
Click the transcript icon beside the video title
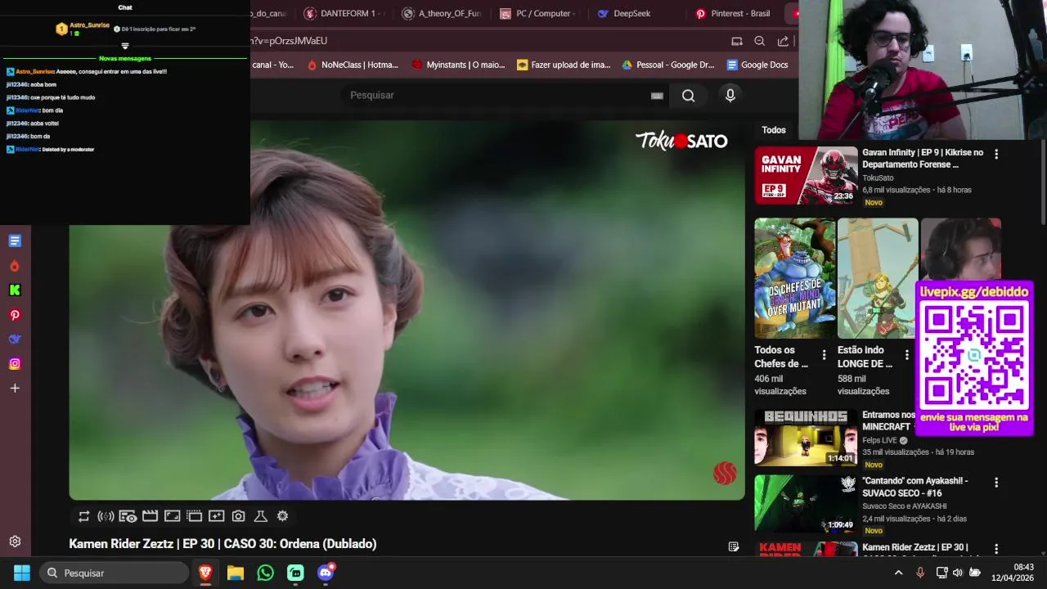(x=734, y=546)
